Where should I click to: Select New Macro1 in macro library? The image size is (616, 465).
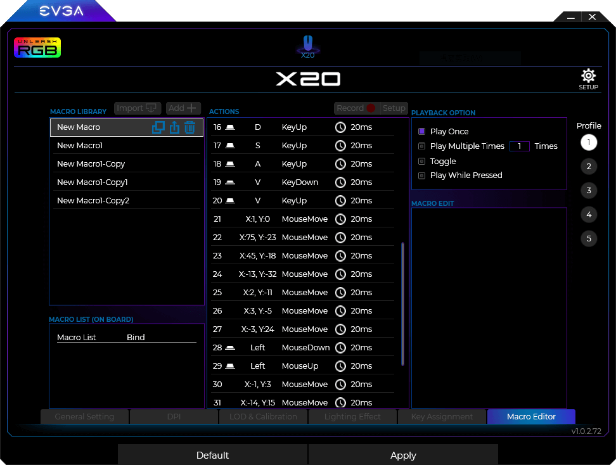click(127, 146)
